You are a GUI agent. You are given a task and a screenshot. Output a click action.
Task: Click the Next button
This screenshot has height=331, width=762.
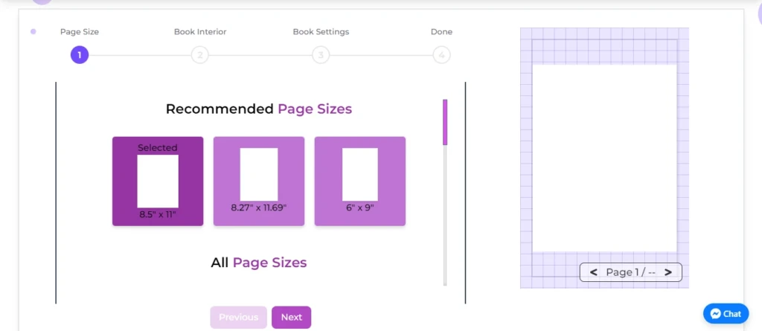pyautogui.click(x=291, y=318)
